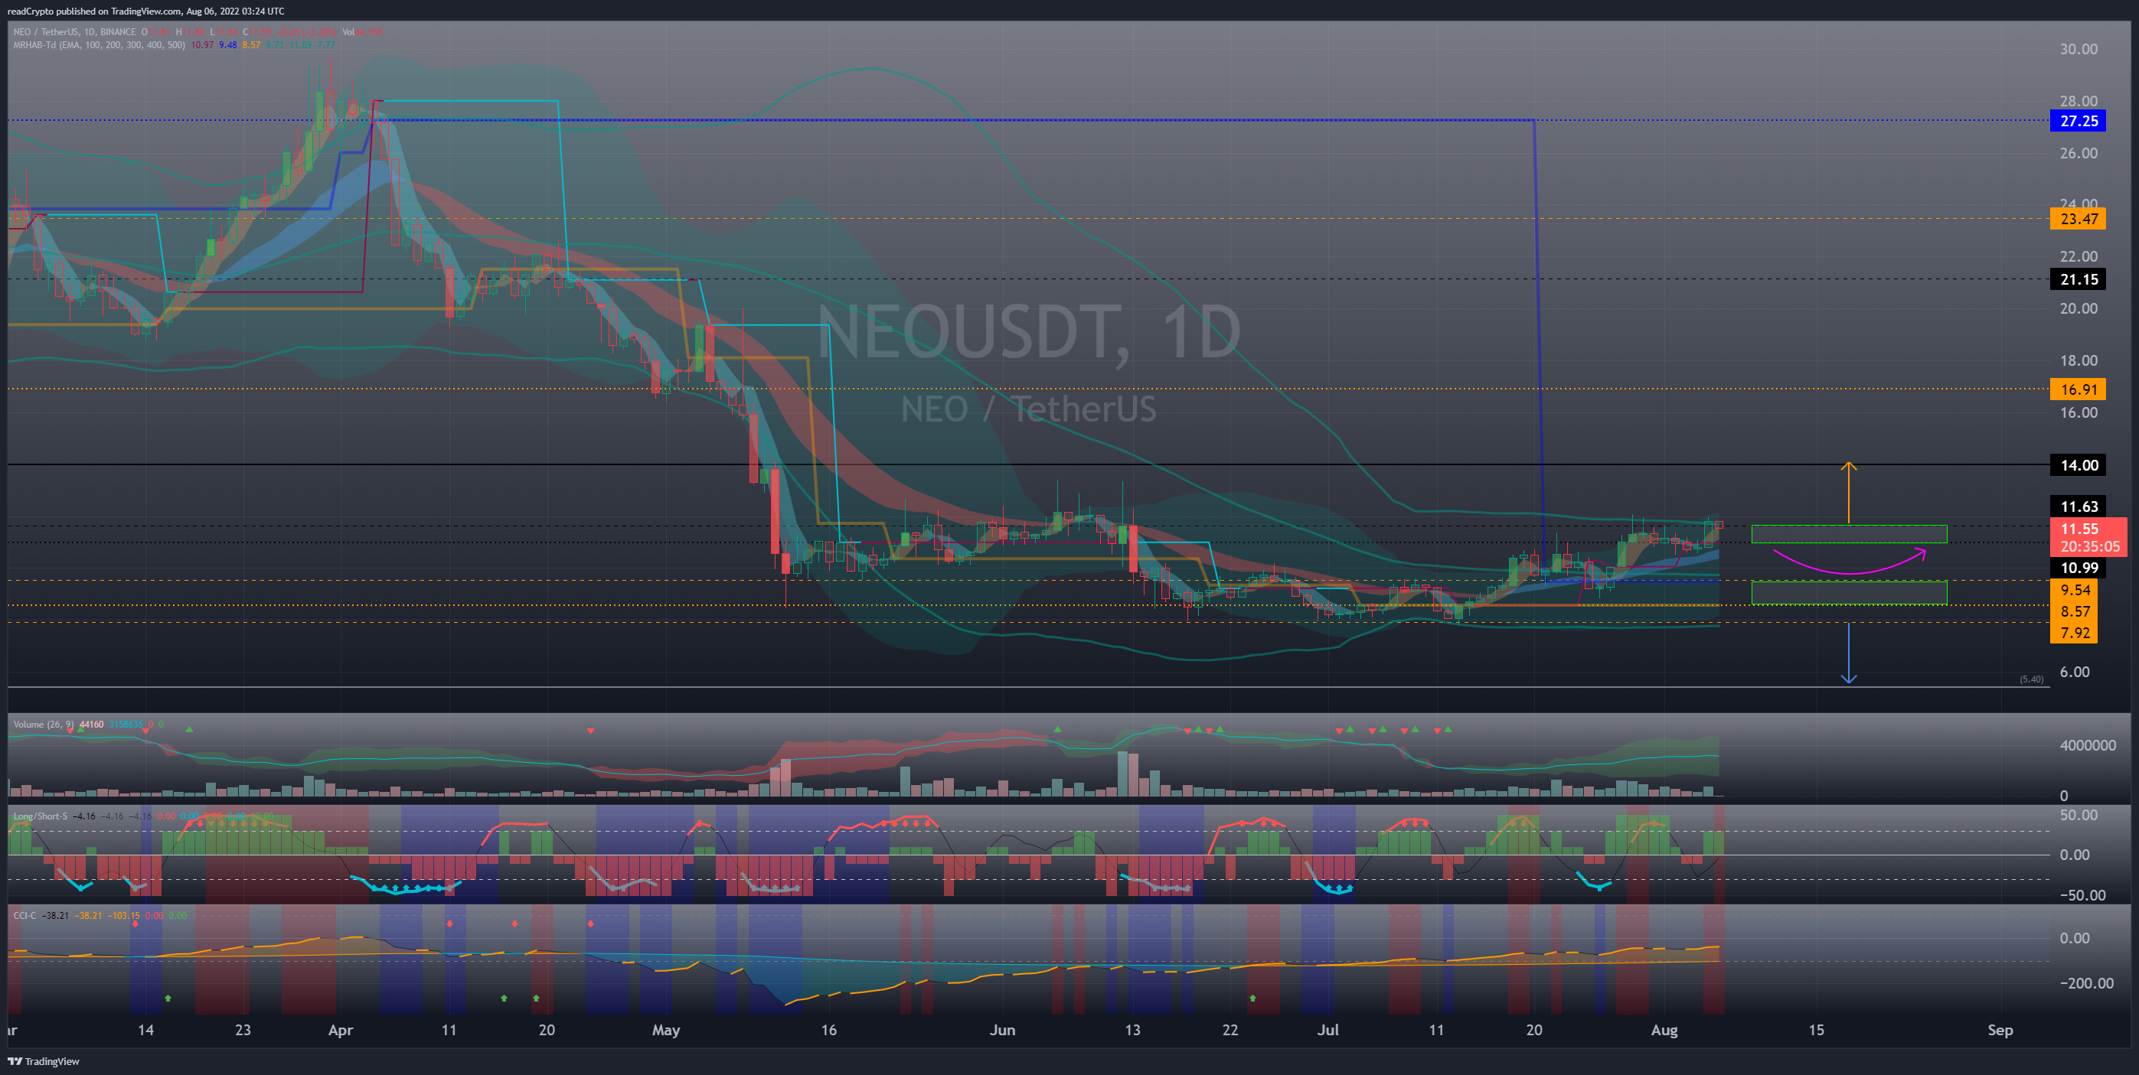Click the orange 23.47 price label

[2079, 219]
